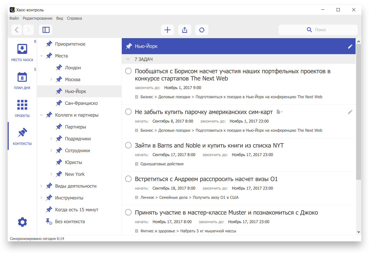
Task: Edit the сим-карт task with pencil icon
Action: pyautogui.click(x=350, y=112)
